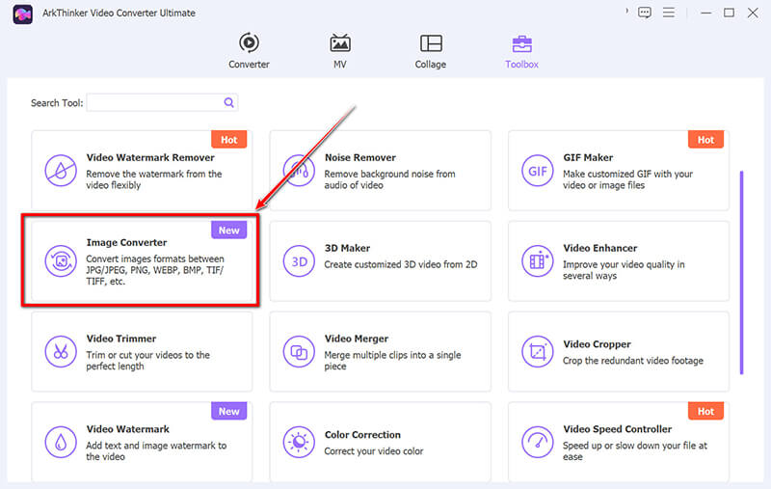Focus the Search Tool input field

point(162,102)
